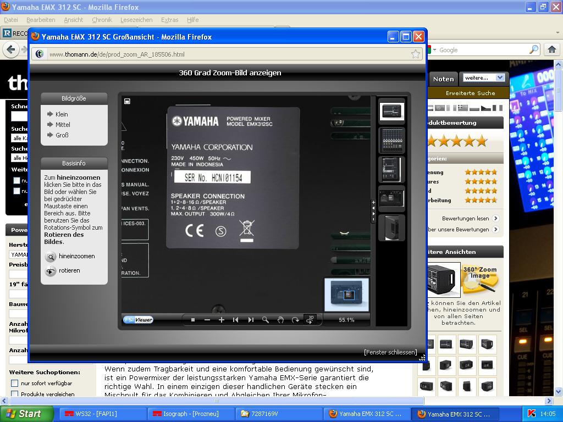Go to previous image in FSI Viewer
563x422 pixels.
[x=235, y=320]
